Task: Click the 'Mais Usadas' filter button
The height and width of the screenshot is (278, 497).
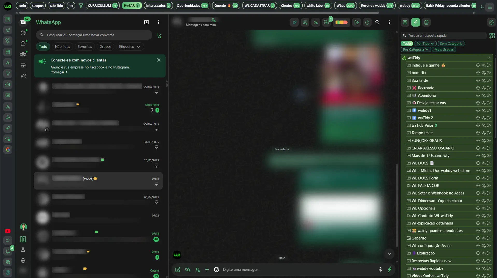Action: coord(444,49)
